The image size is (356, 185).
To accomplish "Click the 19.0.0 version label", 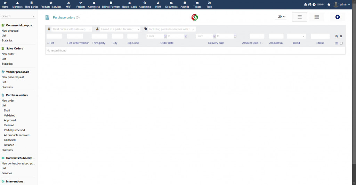I will point(320,5).
